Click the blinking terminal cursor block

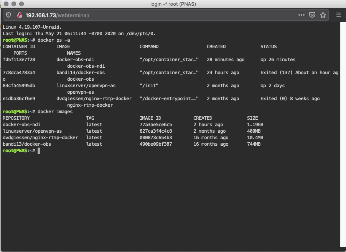(x=39, y=151)
